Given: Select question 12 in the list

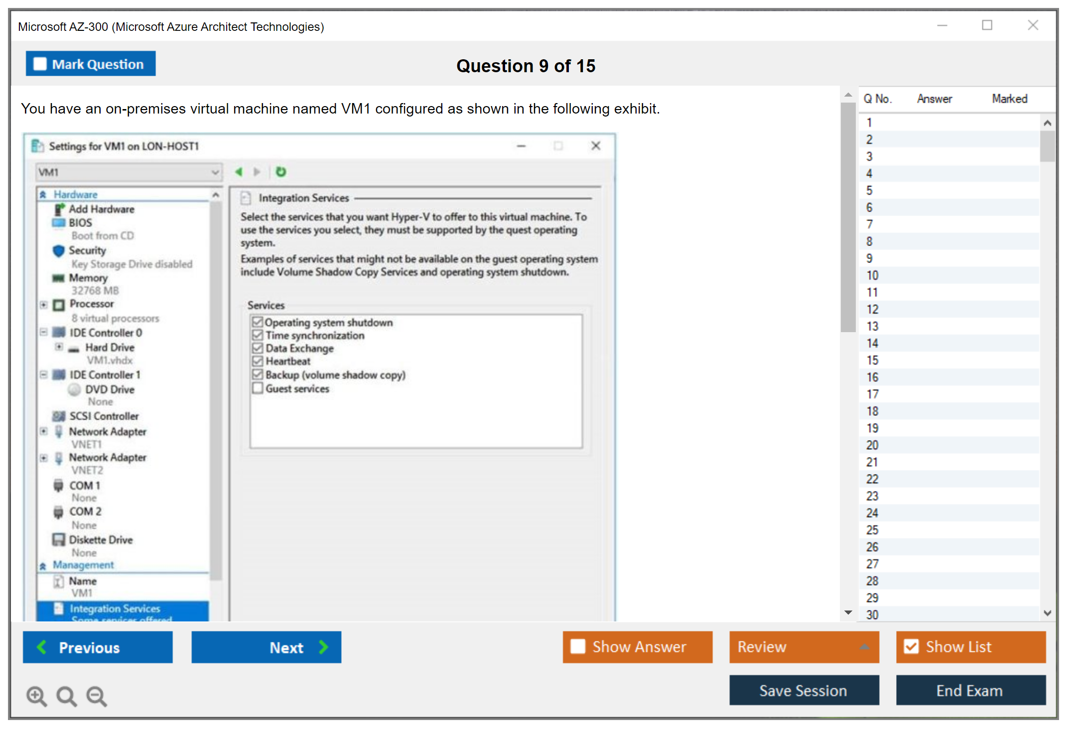Looking at the screenshot, I should point(872,309).
